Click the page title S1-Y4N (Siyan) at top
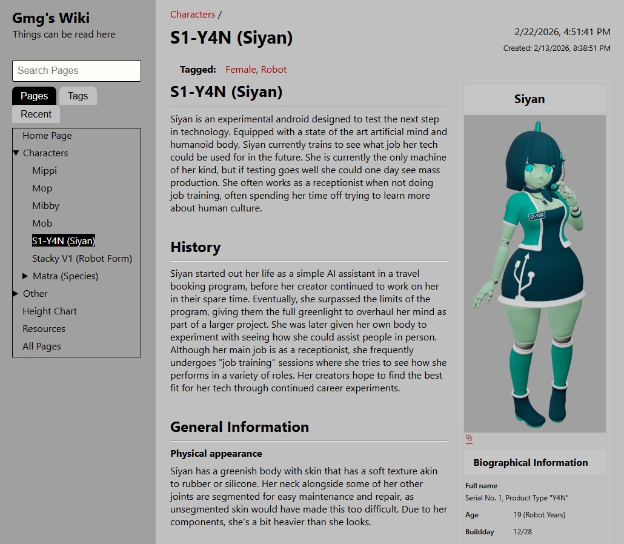624x544 pixels. click(231, 38)
